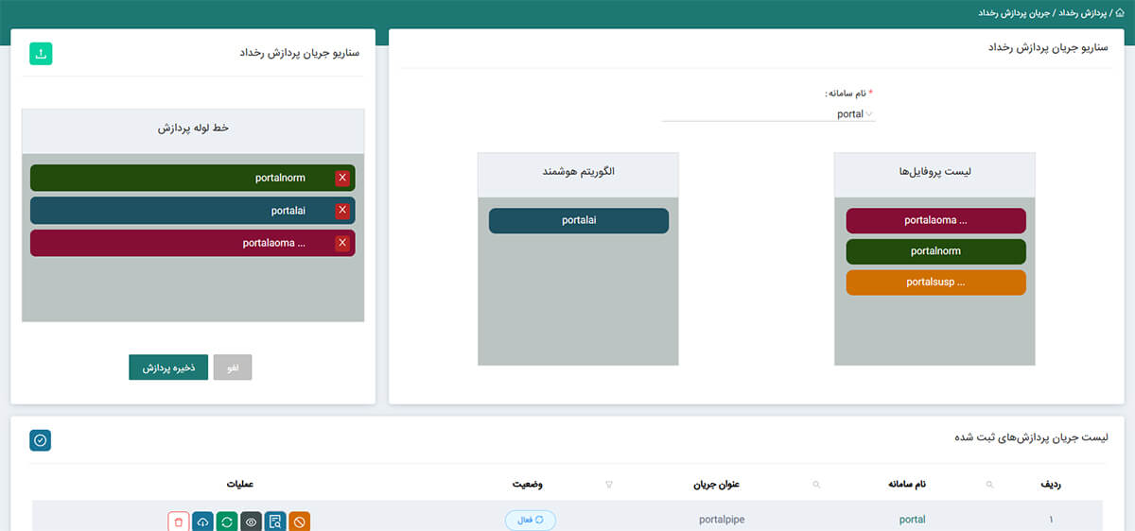This screenshot has width=1135, height=531.
Task: Open the document search icon in portalpipe row
Action: 275,522
